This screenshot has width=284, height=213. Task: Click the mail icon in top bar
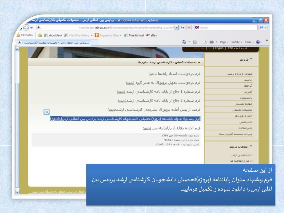pyautogui.click(x=210, y=48)
